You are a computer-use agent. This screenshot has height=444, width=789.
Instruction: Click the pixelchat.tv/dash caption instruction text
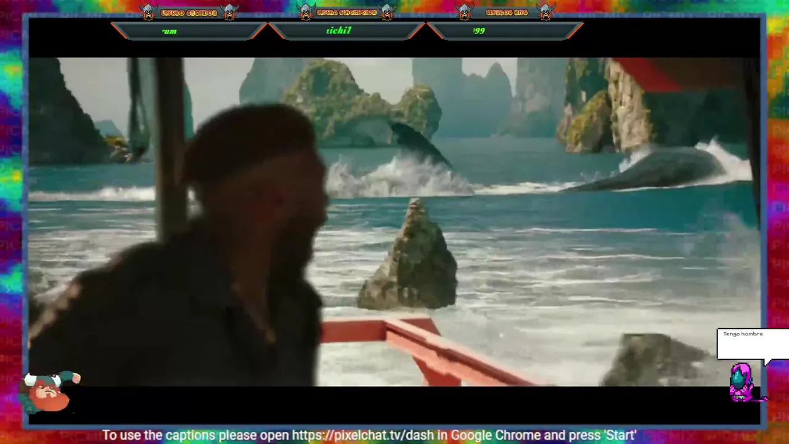[369, 435]
